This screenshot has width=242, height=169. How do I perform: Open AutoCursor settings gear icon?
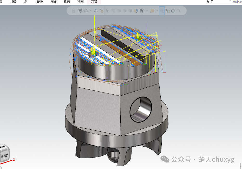click(101, 11)
